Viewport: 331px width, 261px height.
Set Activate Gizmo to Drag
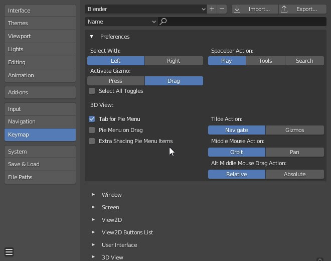click(174, 81)
